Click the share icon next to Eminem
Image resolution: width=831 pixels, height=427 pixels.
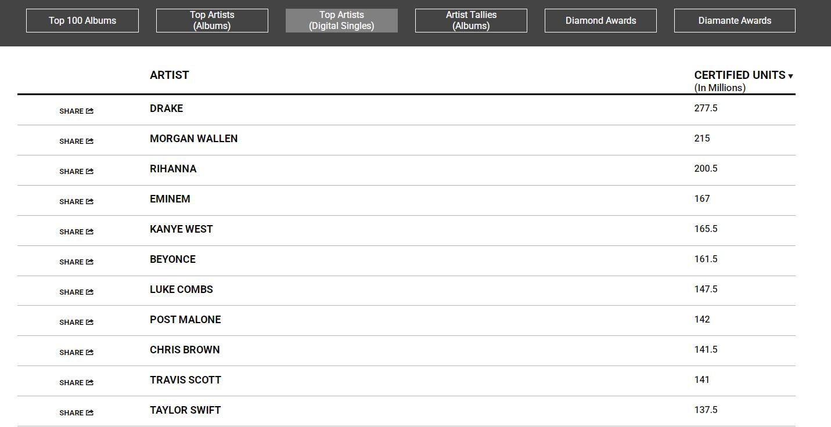point(89,201)
